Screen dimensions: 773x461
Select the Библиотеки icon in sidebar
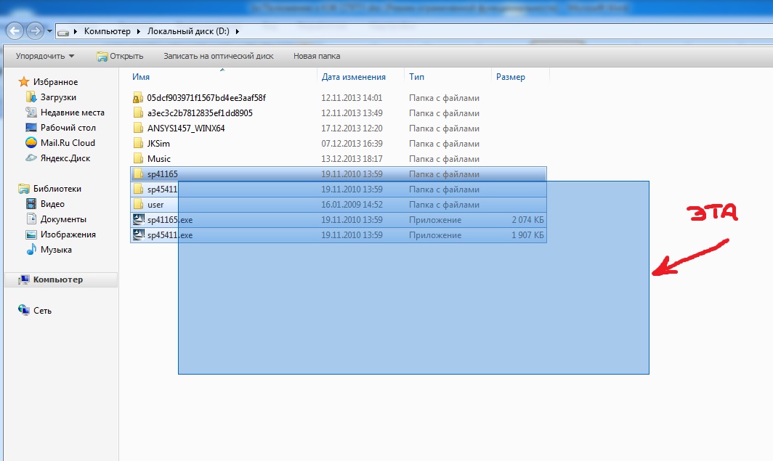coord(24,189)
